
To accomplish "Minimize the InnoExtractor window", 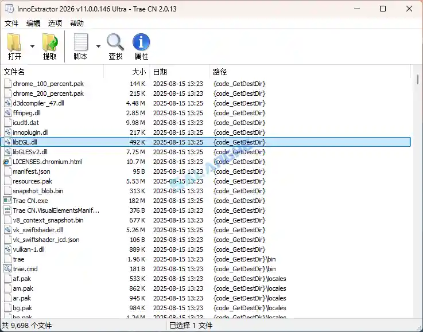I will 357,9.
